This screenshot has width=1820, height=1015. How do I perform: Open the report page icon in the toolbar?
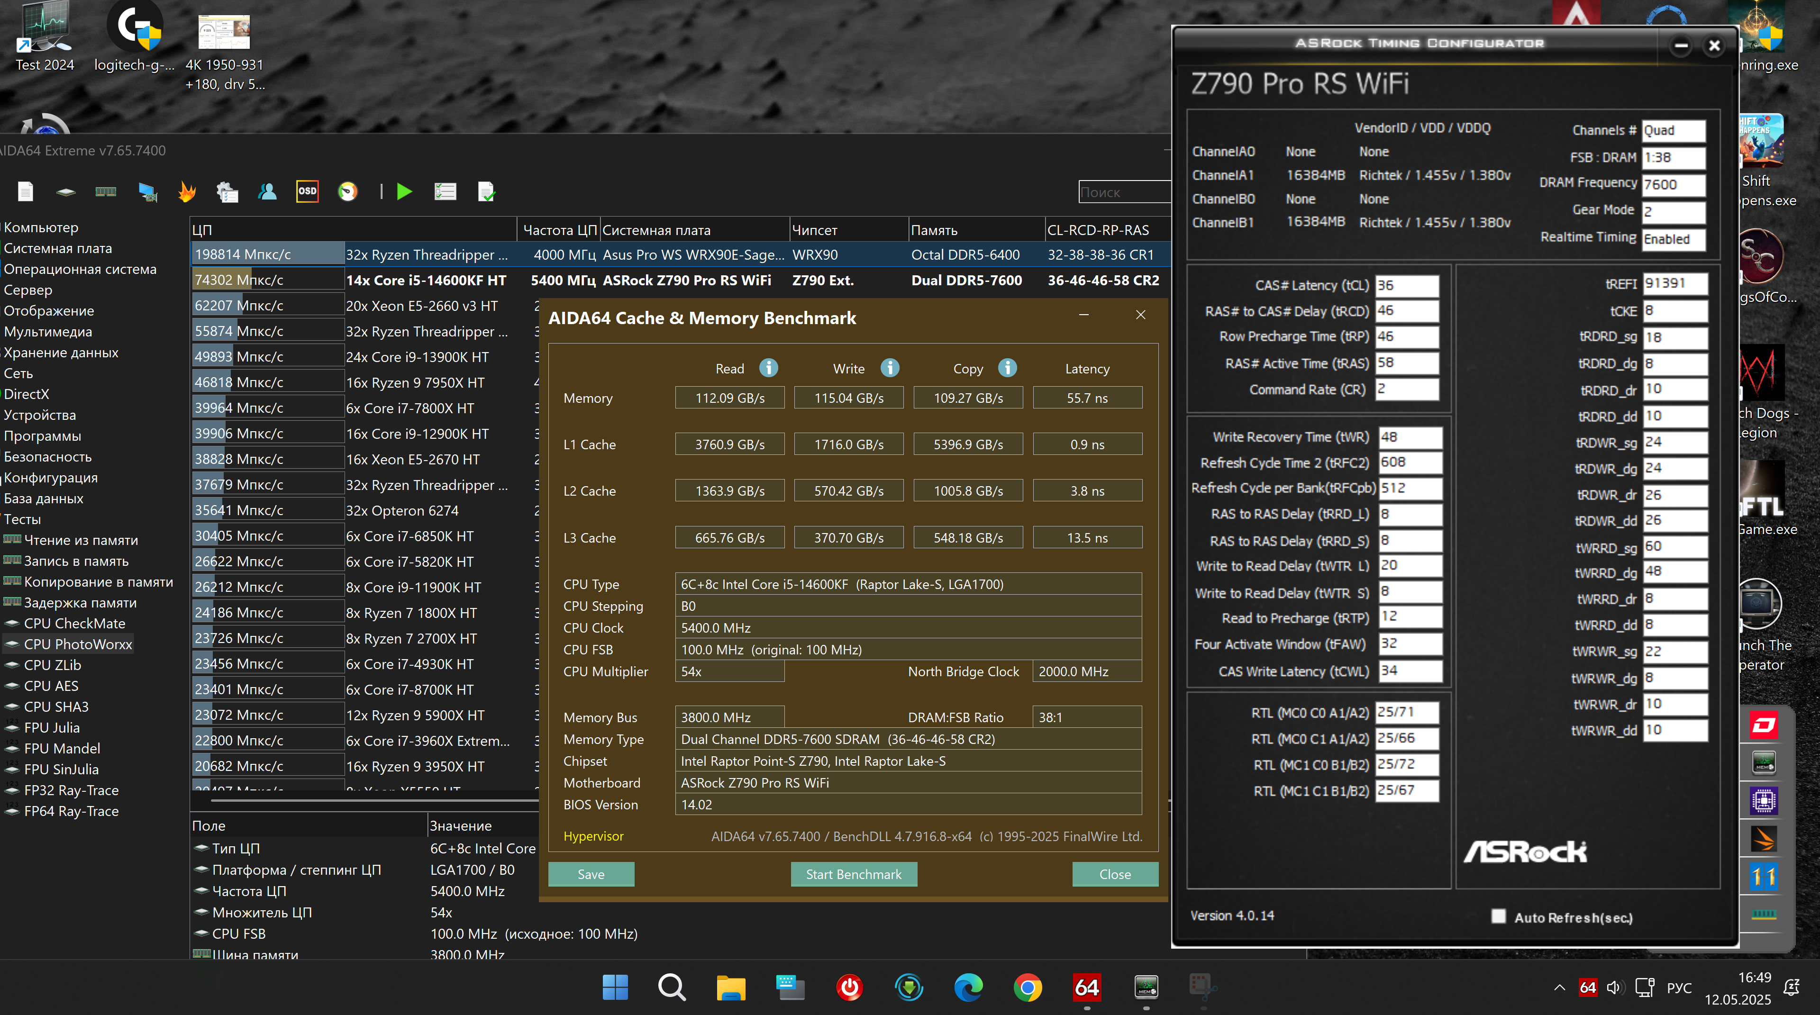pyautogui.click(x=26, y=191)
